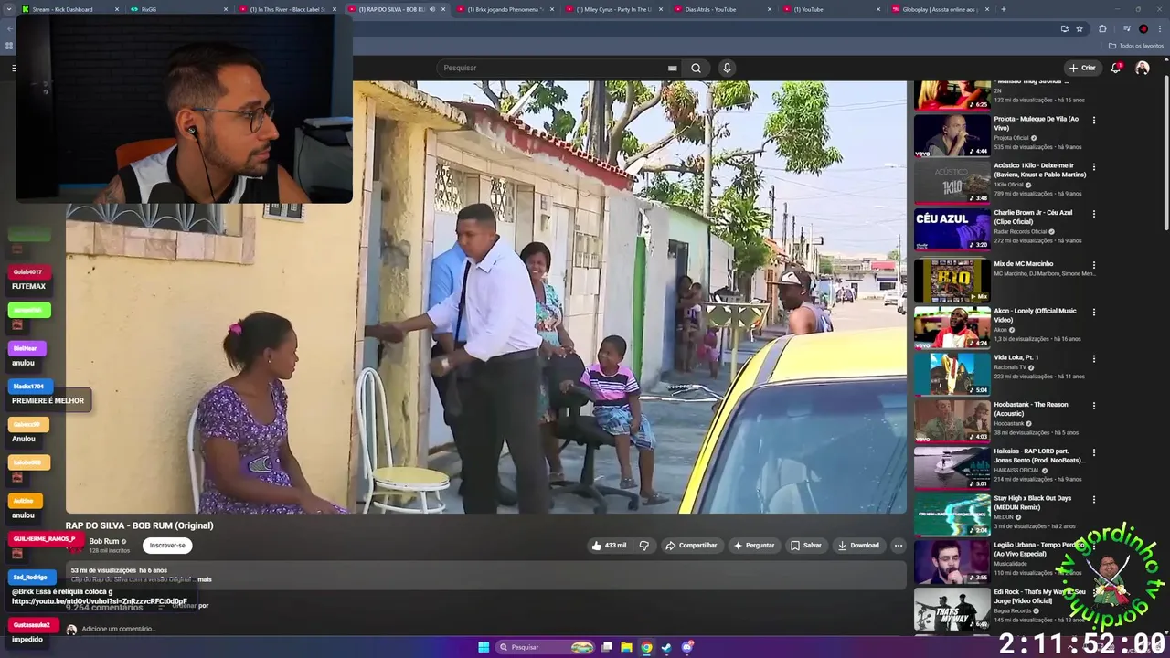Viewport: 1170px width, 658px height.
Task: Start voice search with the microphone icon
Action: 727,68
